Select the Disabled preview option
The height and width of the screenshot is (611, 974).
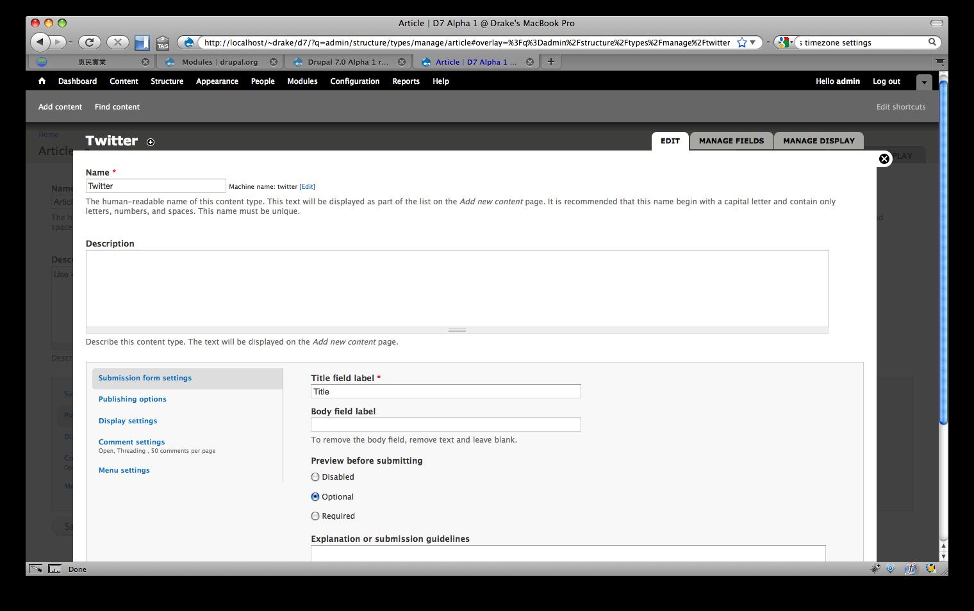coord(315,477)
